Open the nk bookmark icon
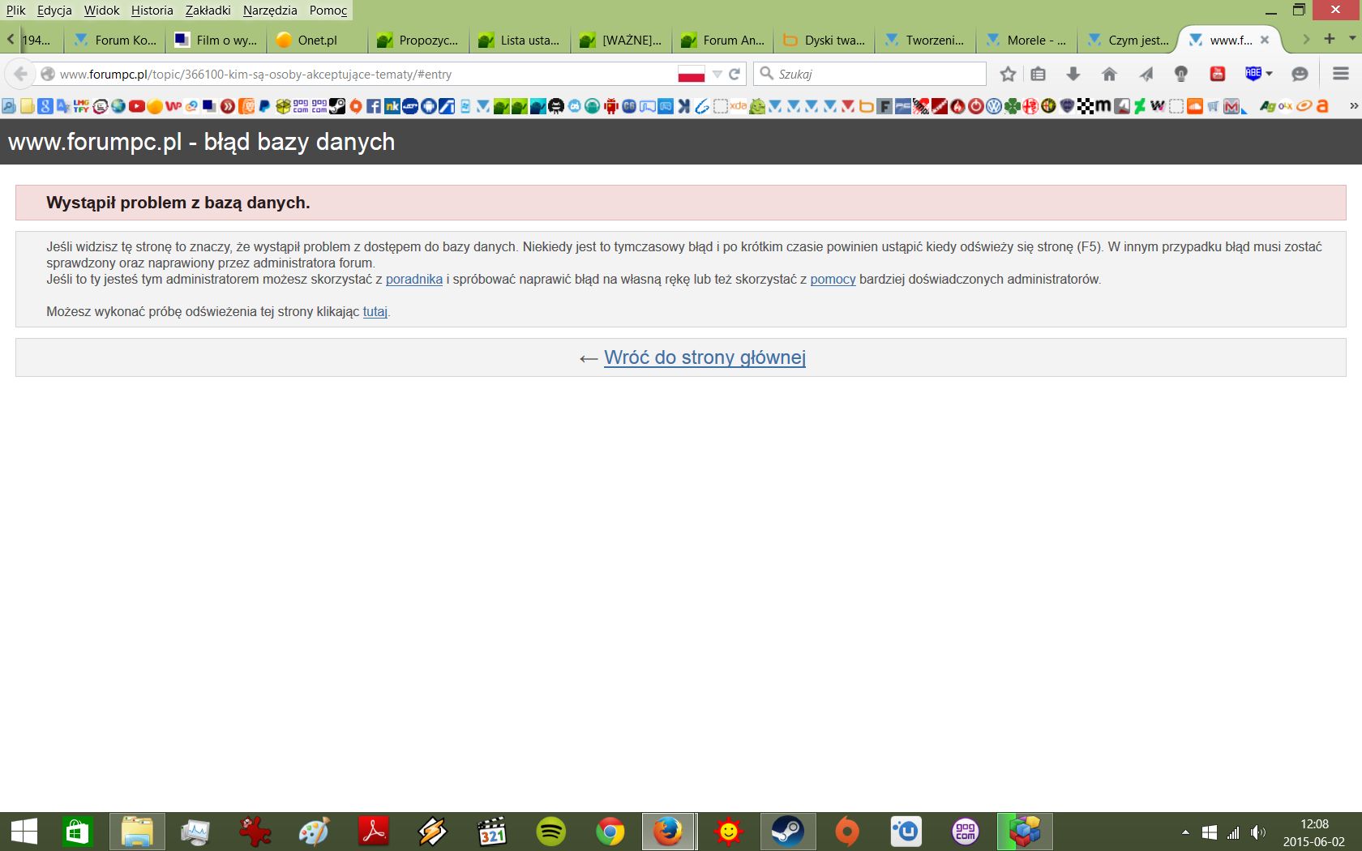Viewport: 1362px width, 851px height. pyautogui.click(x=392, y=106)
